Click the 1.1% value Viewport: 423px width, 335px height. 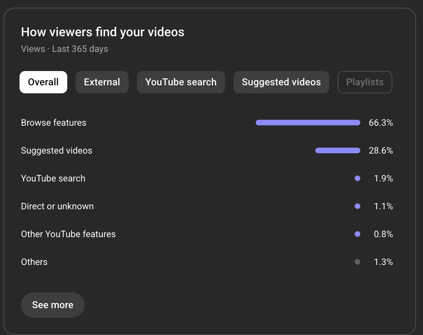pos(383,206)
